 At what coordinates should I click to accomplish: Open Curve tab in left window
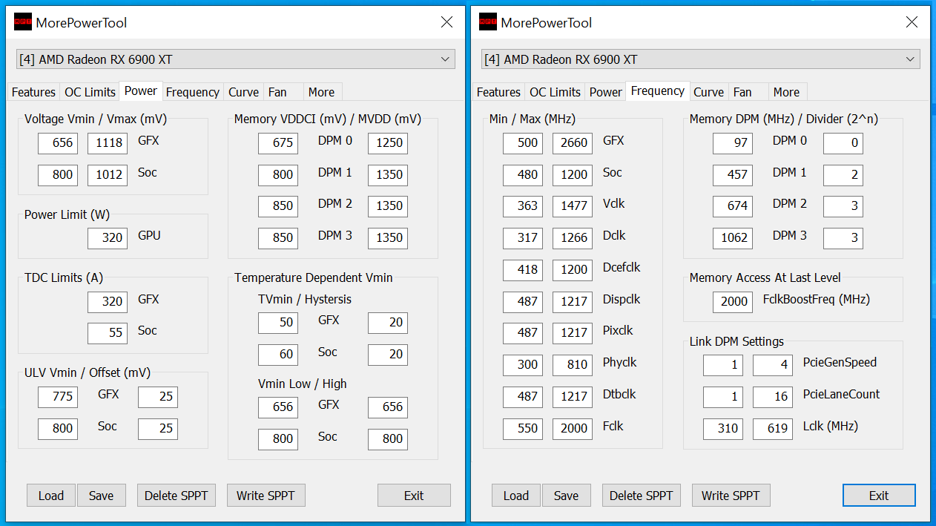tap(243, 92)
